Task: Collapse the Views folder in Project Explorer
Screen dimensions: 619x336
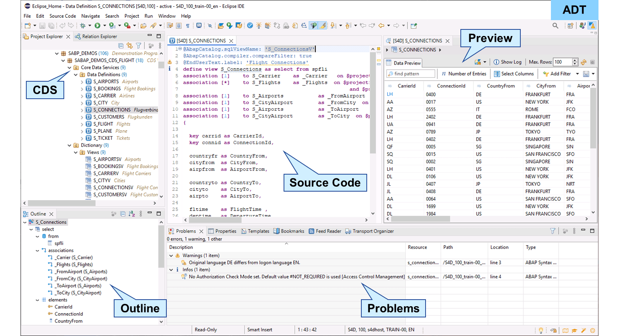Action: click(76, 153)
